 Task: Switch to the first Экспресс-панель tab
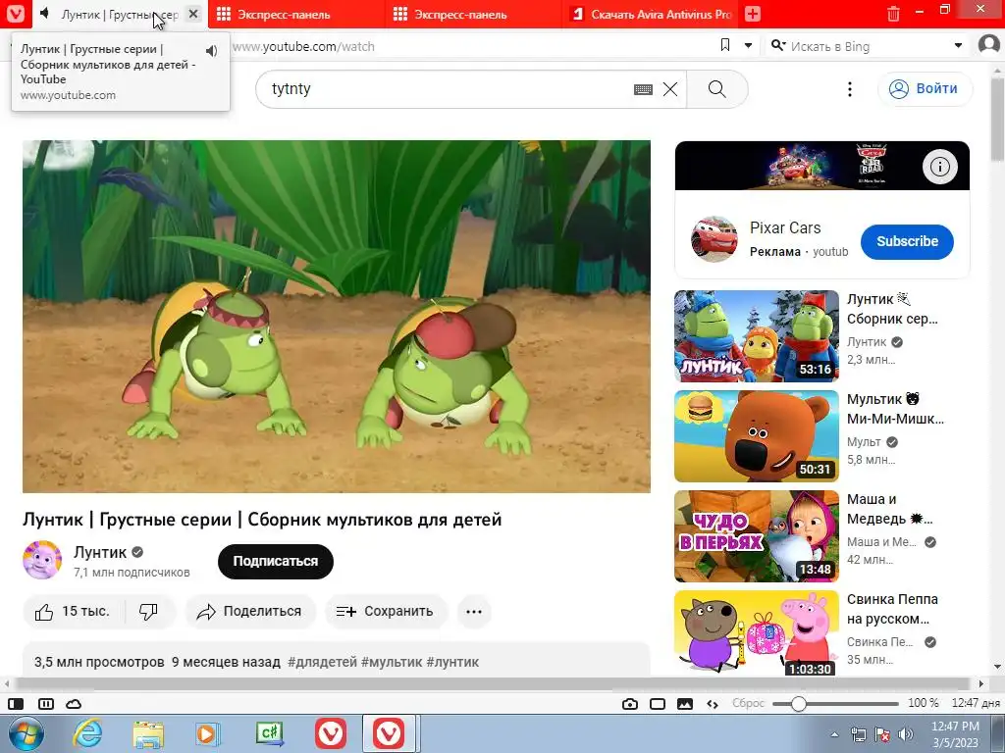(296, 14)
